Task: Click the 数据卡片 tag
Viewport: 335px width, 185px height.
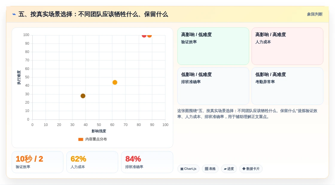Action: pos(251,169)
